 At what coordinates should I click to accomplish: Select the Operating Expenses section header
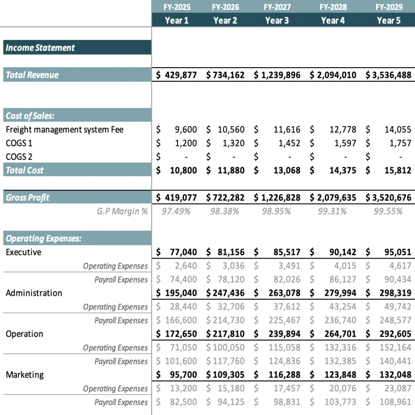pos(77,238)
